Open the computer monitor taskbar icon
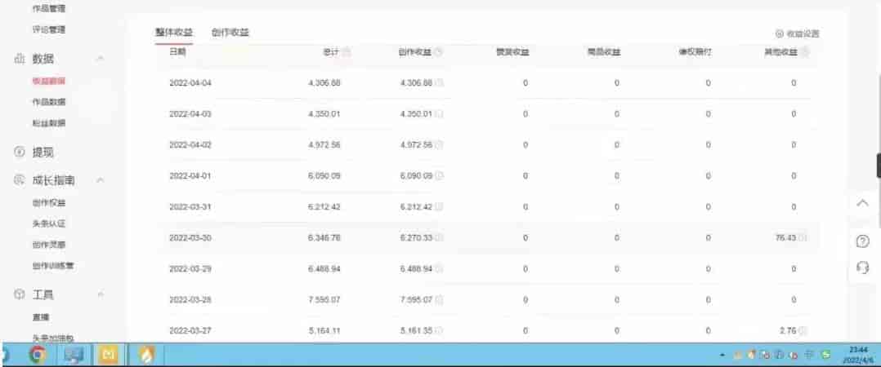 (x=73, y=355)
